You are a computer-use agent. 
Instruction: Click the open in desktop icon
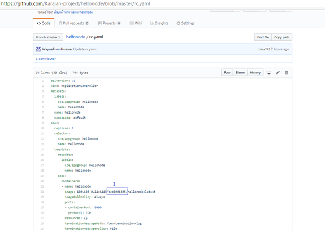269,72
